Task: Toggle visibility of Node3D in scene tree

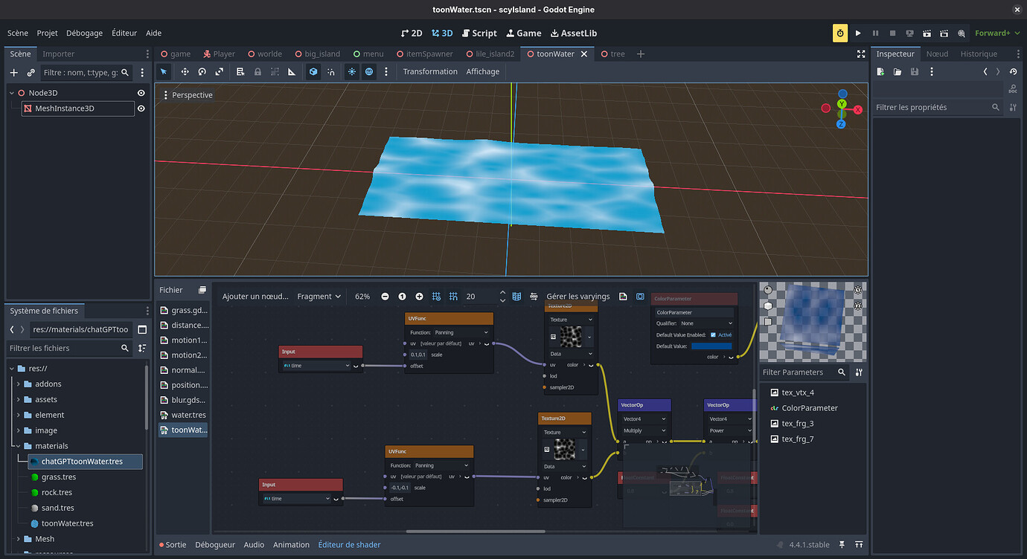Action: click(x=141, y=93)
